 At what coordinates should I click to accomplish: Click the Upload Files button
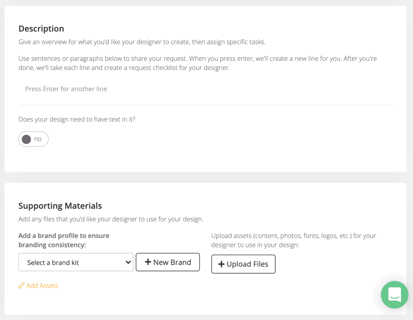pyautogui.click(x=243, y=264)
